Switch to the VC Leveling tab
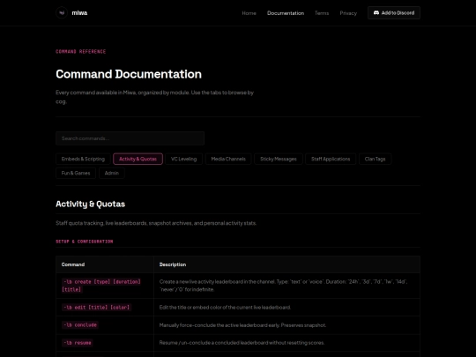 pos(183,159)
